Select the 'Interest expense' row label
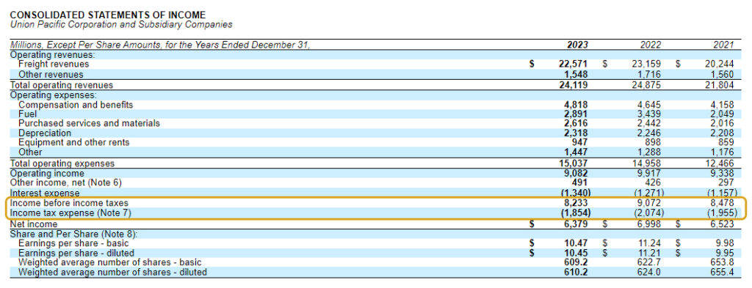The height and width of the screenshot is (288, 752). (x=45, y=193)
